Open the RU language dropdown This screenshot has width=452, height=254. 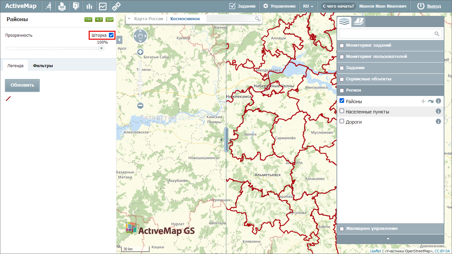click(x=308, y=6)
